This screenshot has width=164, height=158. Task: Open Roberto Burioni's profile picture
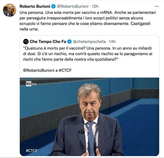click(x=10, y=10)
